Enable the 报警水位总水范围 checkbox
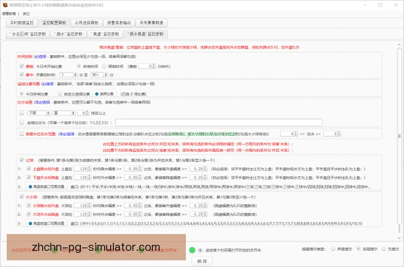This screenshot has width=404, height=267. pyautogui.click(x=22, y=134)
